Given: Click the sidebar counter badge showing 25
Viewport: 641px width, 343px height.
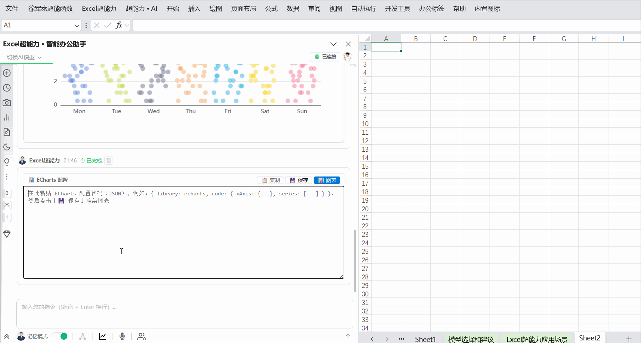Looking at the screenshot, I should 7,205.
